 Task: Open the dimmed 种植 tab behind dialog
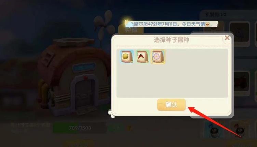pos(131,30)
